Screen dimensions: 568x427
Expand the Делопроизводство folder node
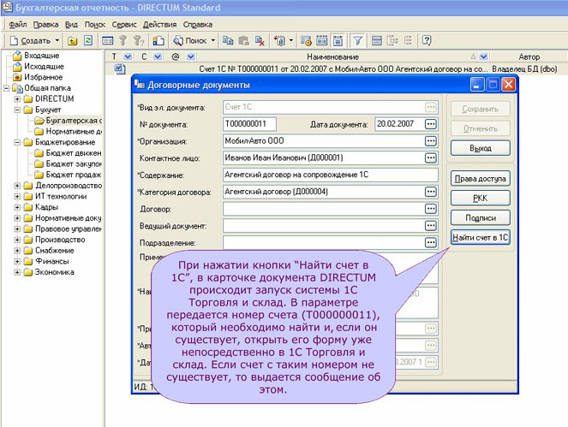tap(17, 186)
